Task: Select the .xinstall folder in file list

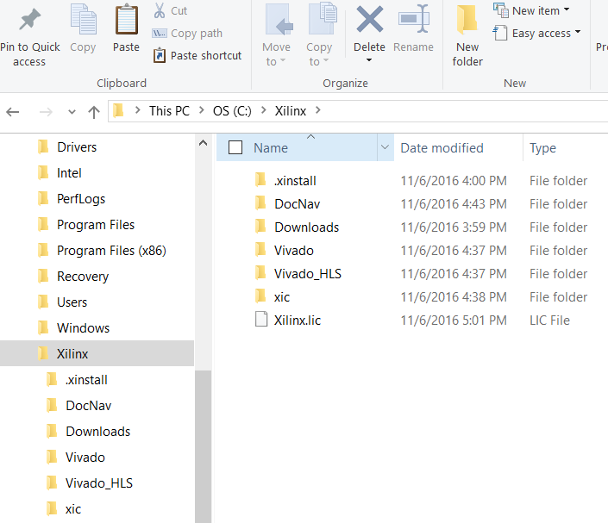Action: 295,181
